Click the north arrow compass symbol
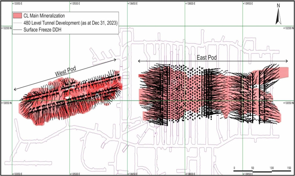The height and width of the screenshot is (176, 295). pos(278,14)
